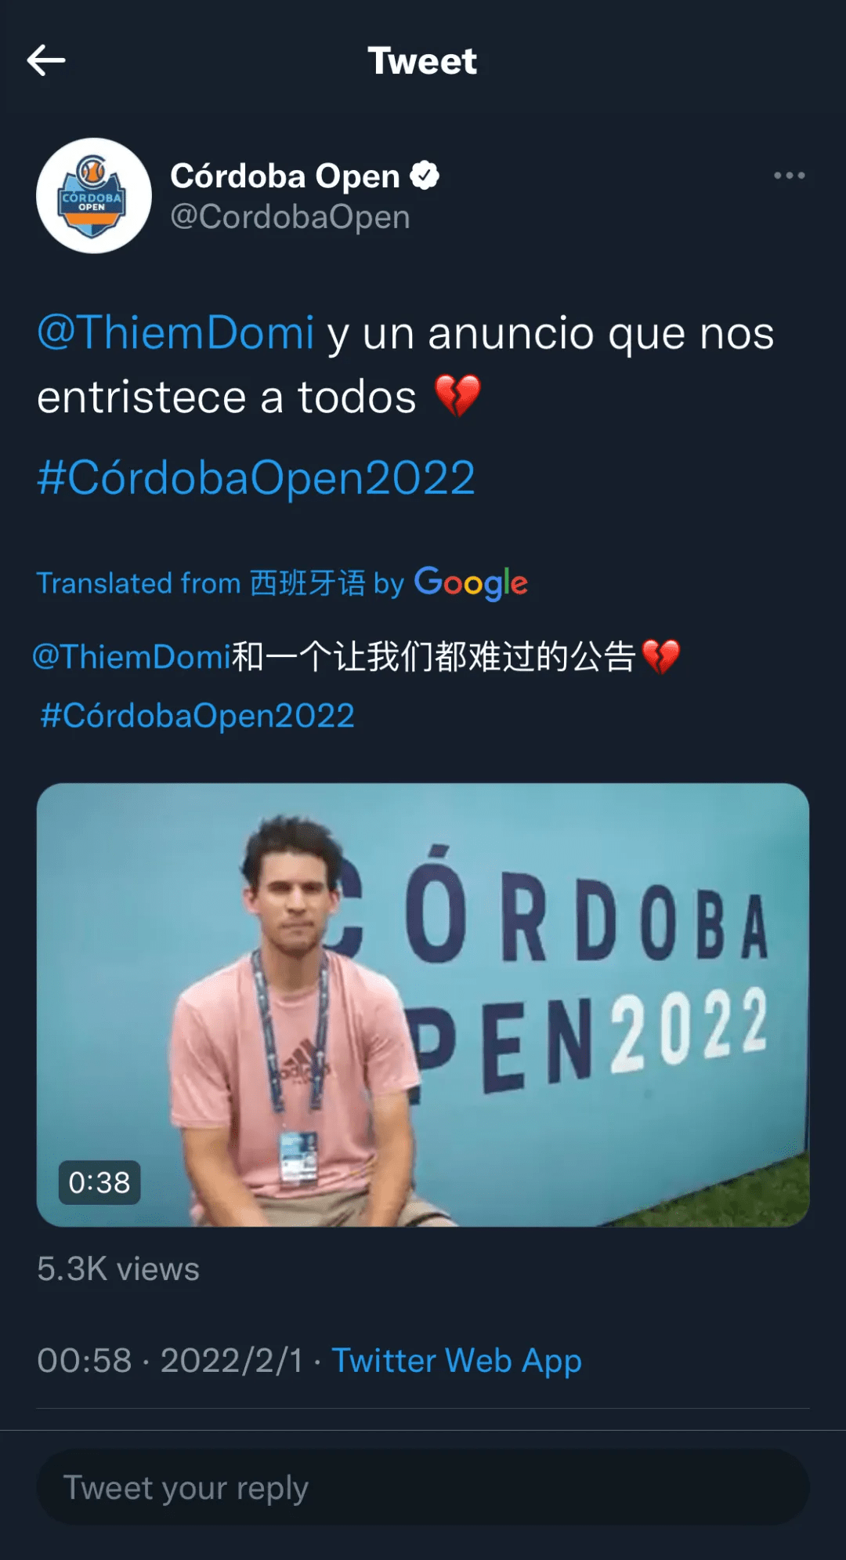Tap the 'Translated from' by Google label
This screenshot has height=1560, width=846.
282,583
